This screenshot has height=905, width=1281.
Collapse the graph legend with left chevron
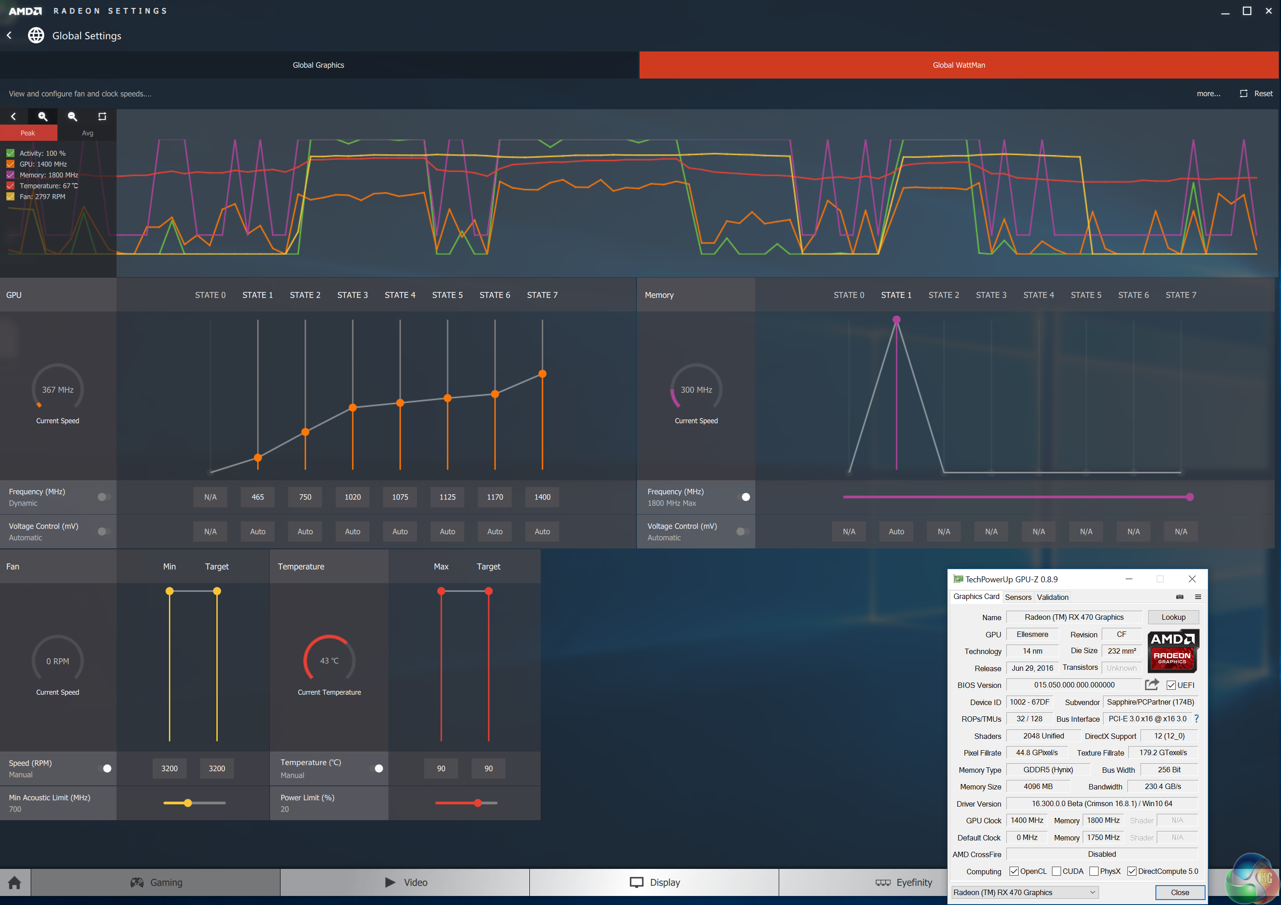tap(14, 116)
